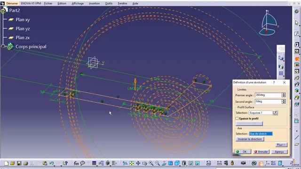Expand the Corps principal tree node
Image resolution: width=301 pixels, height=169 pixels.
(x=3, y=46)
